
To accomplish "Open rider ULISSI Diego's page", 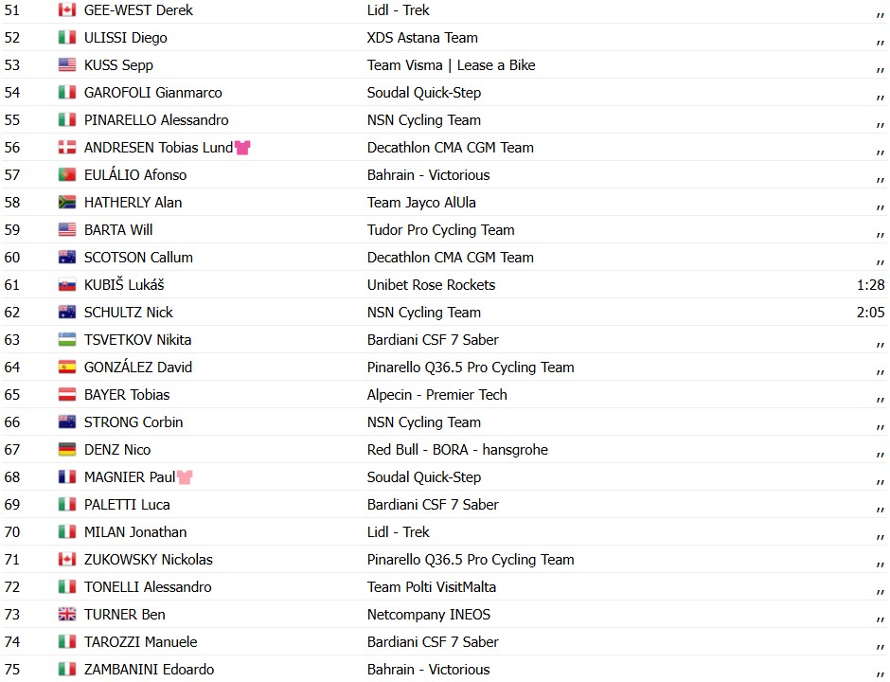I will tap(125, 38).
